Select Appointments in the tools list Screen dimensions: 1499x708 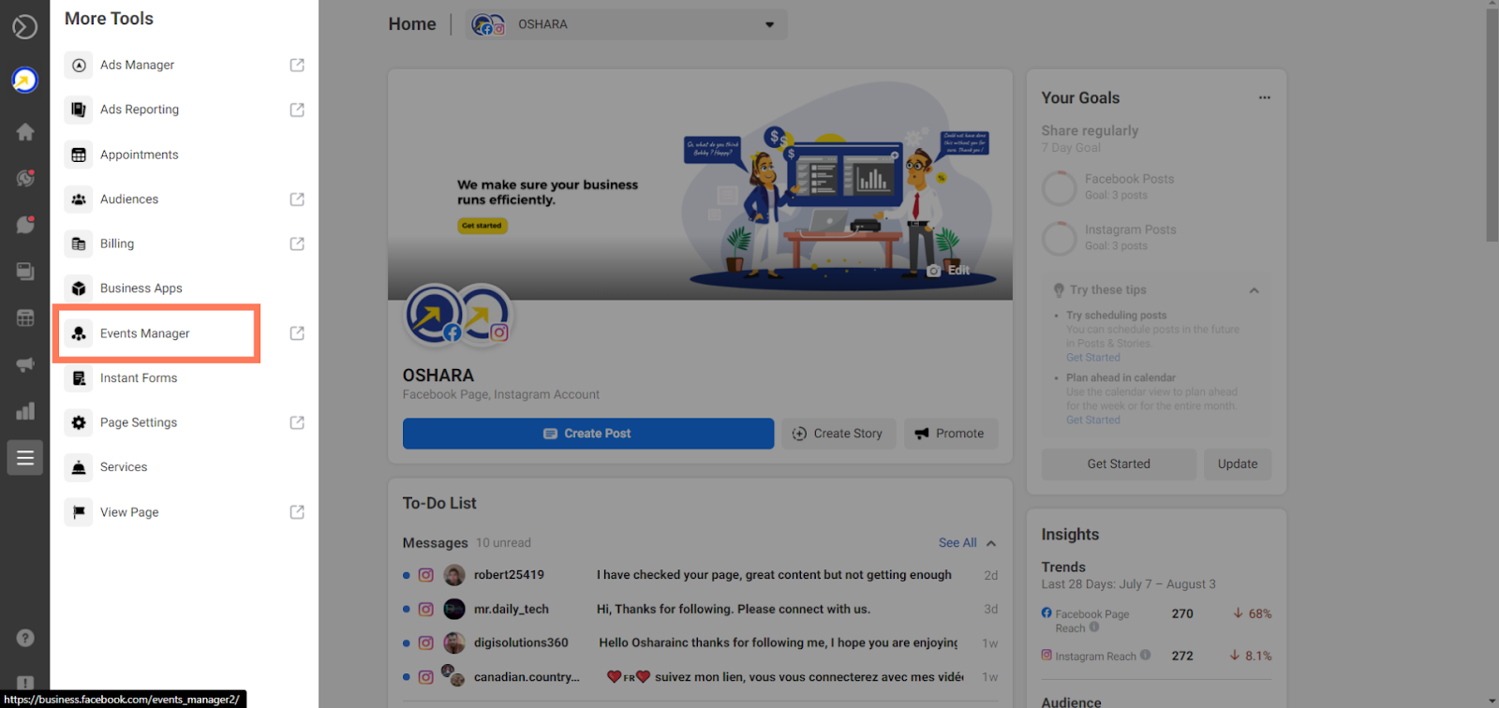click(139, 155)
